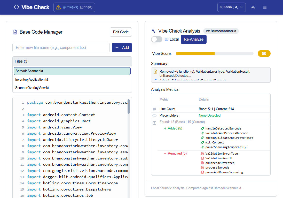Click the hash line count 514(+3) badge
This screenshot has height=198, width=283.
click(x=70, y=7)
